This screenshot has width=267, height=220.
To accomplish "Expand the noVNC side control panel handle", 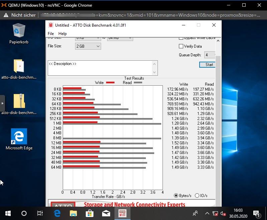I will click(2, 103).
